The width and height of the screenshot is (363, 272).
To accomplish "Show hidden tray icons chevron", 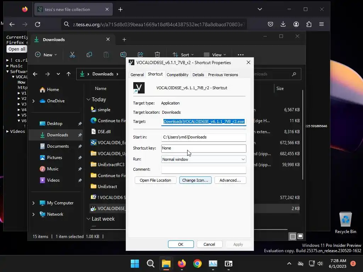I will 289,263.
